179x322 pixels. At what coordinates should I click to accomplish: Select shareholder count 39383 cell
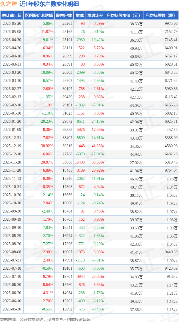point(67,129)
